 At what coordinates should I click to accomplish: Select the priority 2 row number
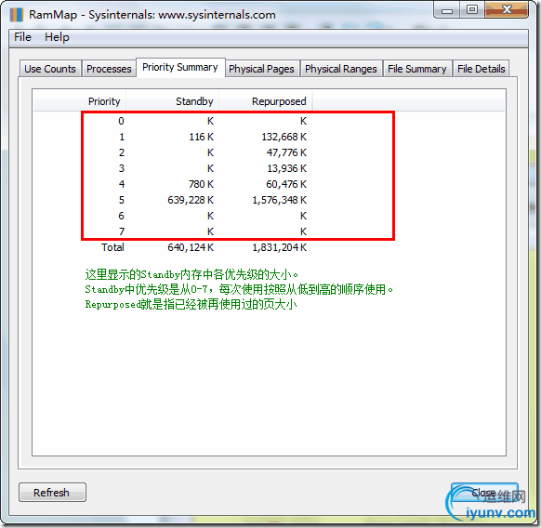pos(122,152)
